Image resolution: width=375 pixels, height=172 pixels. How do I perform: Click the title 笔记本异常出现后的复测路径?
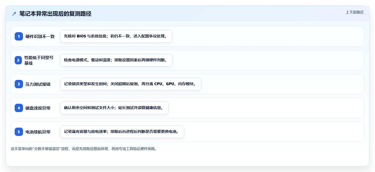tap(55, 14)
